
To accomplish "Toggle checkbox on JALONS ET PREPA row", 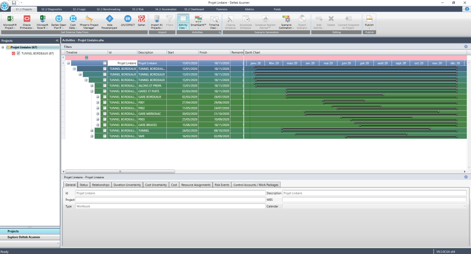I will click(x=104, y=86).
